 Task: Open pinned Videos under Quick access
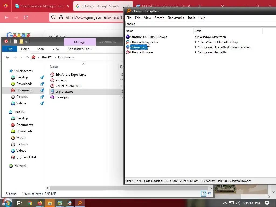(x=21, y=103)
